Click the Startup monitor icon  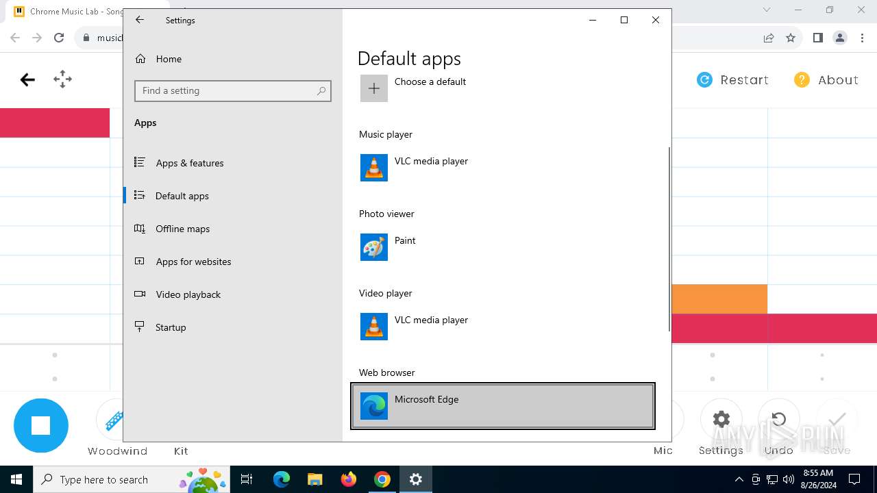point(140,327)
